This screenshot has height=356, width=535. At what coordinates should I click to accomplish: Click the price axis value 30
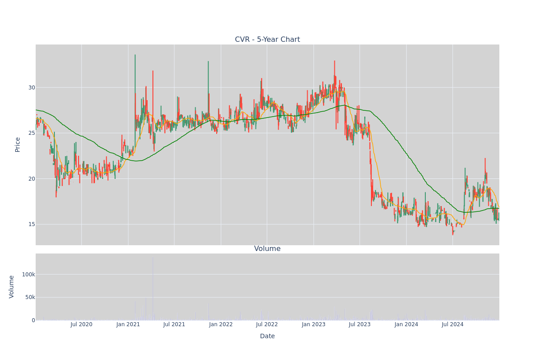(32, 87)
